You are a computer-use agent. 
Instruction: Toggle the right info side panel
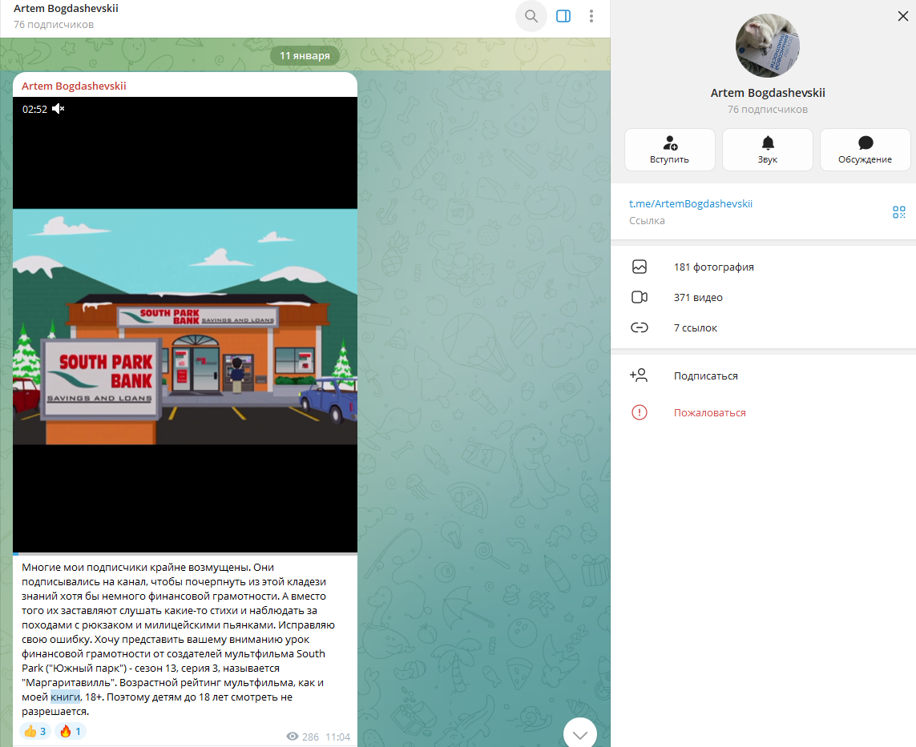pos(563,16)
